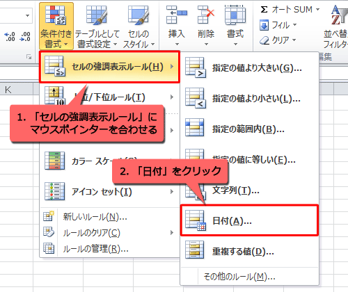Open アイコン セット(I) submenu
The height and width of the screenshot is (292, 348).
(x=109, y=192)
